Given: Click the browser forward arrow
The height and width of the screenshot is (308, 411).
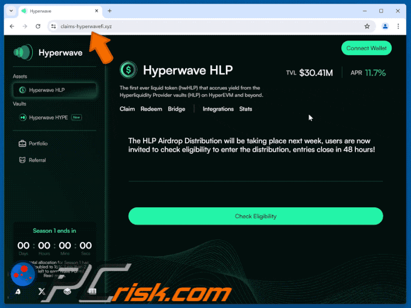Looking at the screenshot, I should [x=25, y=26].
